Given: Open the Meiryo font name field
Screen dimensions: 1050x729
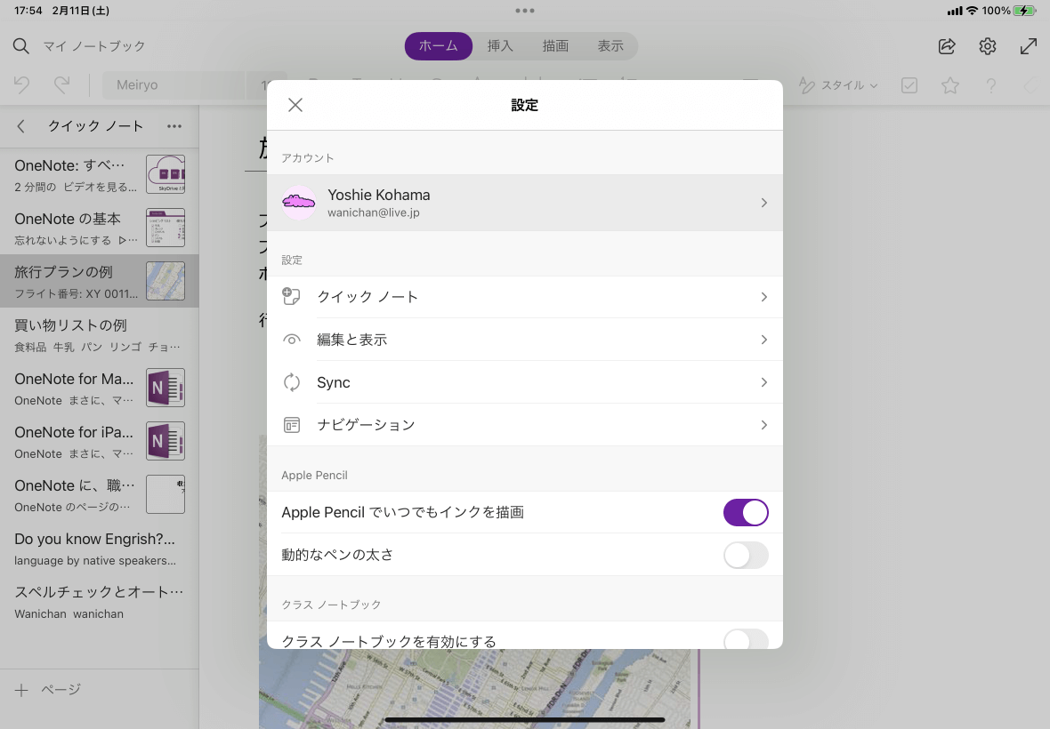Looking at the screenshot, I should 174,85.
